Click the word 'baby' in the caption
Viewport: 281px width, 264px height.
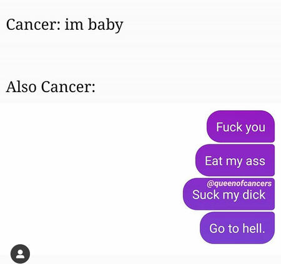coord(106,25)
